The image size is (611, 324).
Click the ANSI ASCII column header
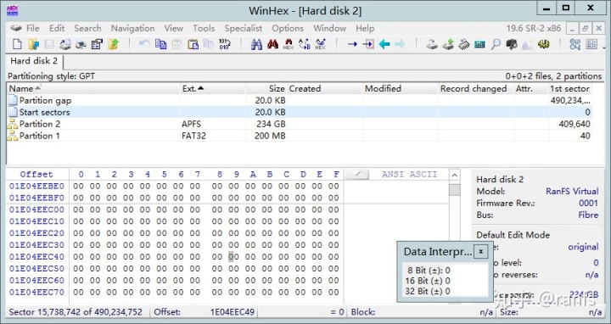pyautogui.click(x=409, y=174)
